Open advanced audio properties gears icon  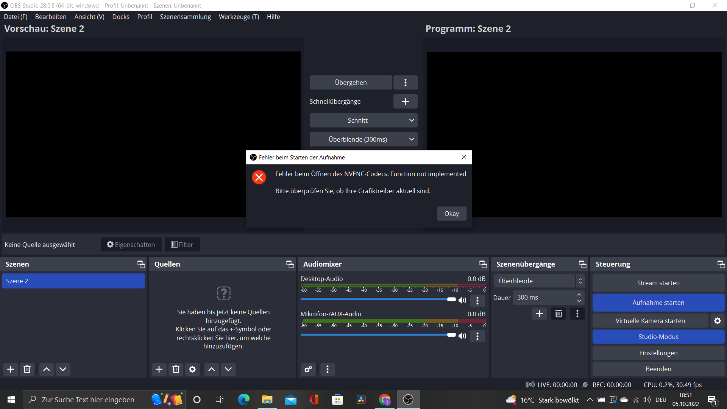(308, 369)
